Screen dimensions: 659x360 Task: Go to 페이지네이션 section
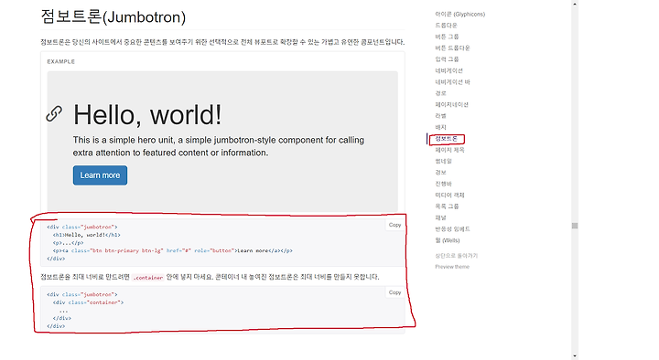(451, 104)
